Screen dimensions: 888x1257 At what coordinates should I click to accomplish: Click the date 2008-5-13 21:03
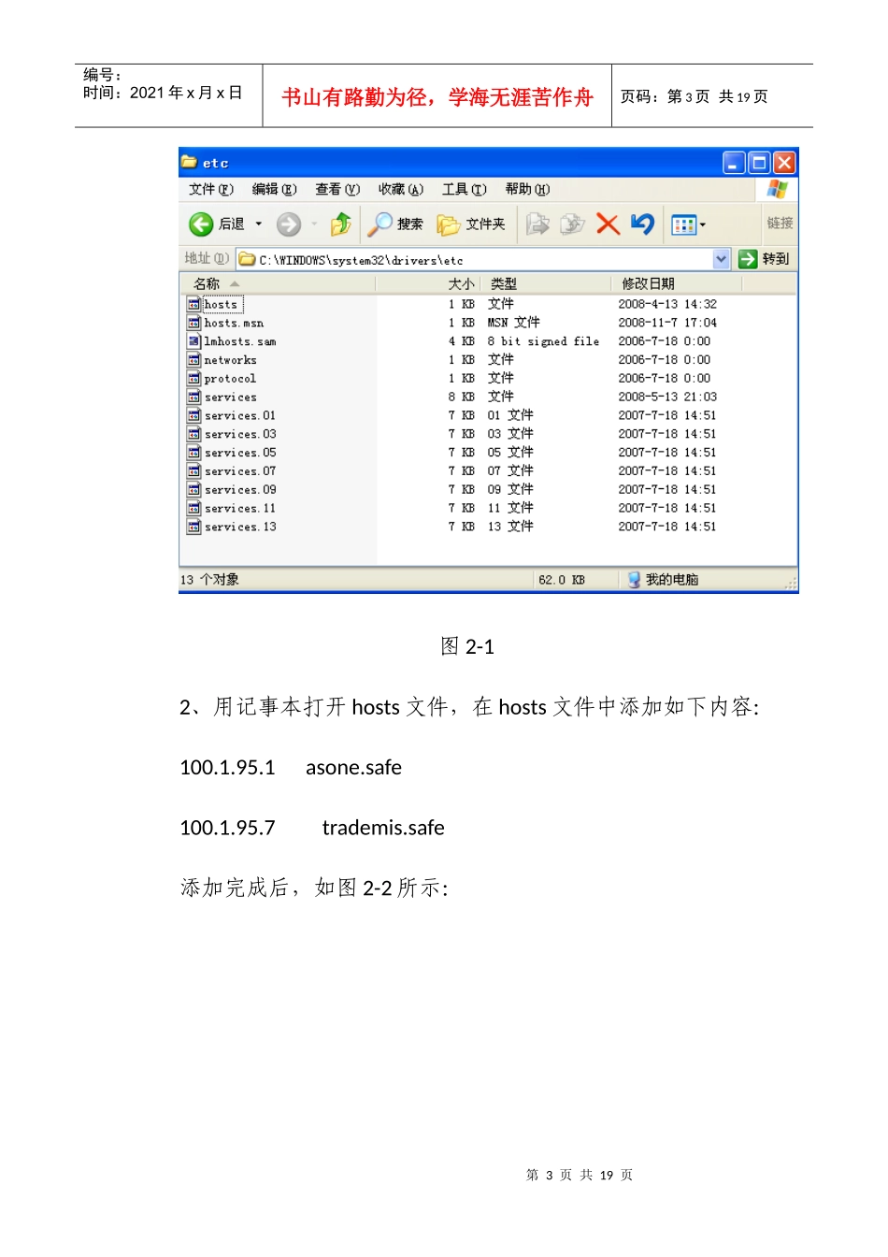point(667,397)
